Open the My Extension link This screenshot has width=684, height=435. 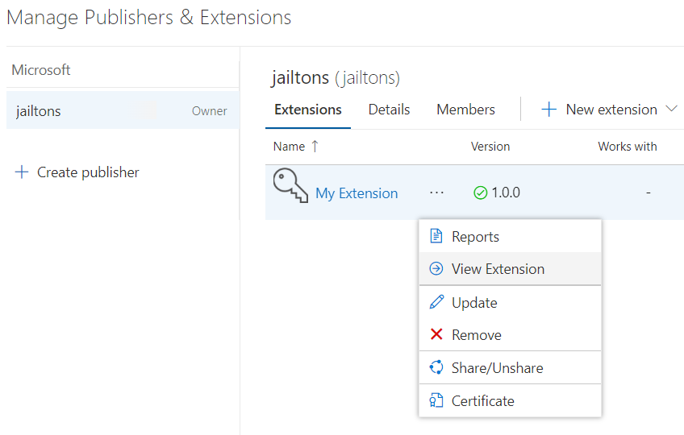(x=357, y=193)
